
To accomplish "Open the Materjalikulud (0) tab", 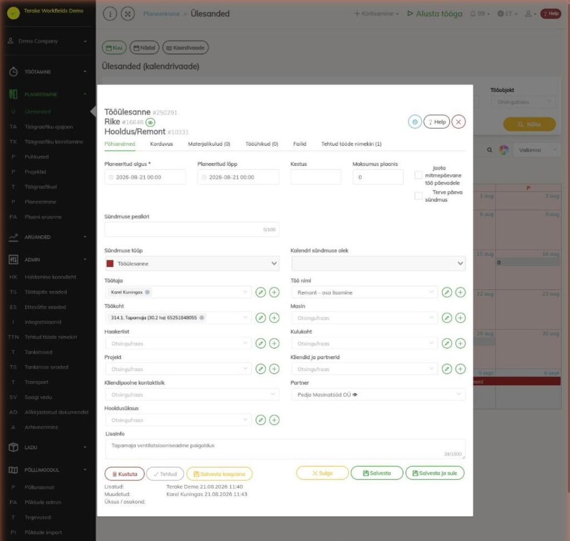I will [x=209, y=144].
